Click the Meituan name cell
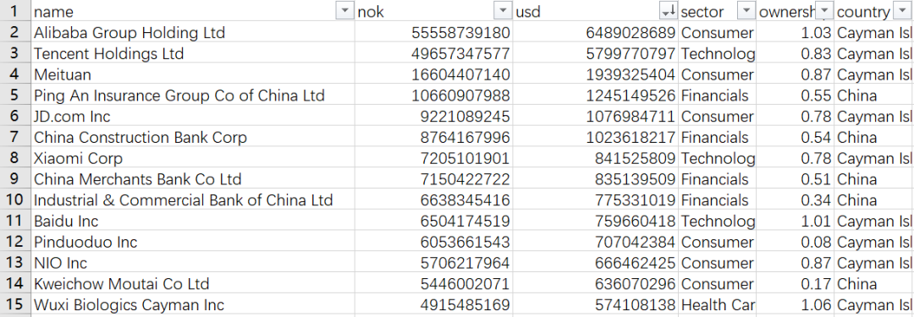 (192, 74)
